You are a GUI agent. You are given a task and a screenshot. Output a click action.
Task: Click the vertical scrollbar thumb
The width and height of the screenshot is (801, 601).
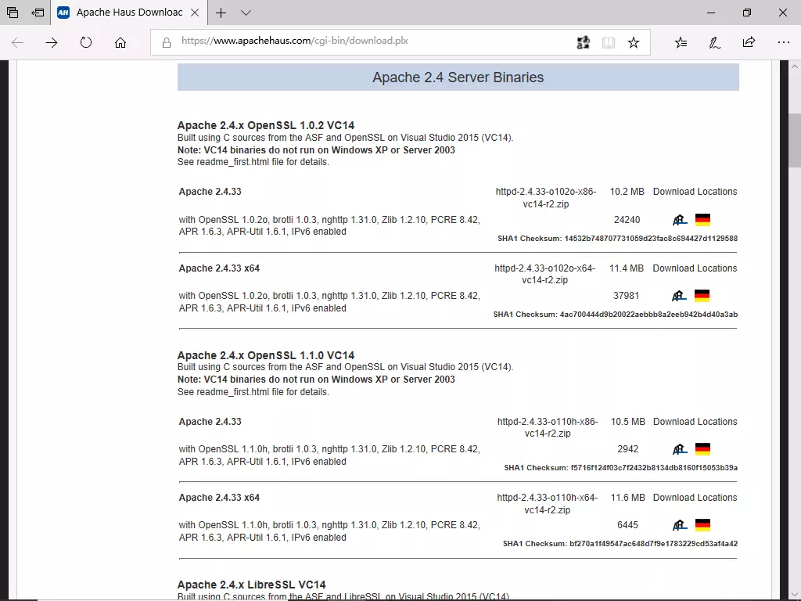pos(795,140)
